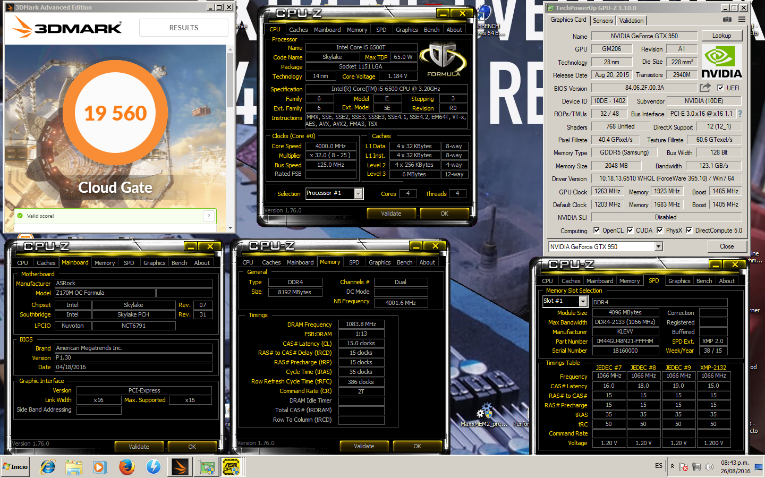Click the 84.06.2F.00.3A BIOS version field
Image resolution: width=765 pixels, height=478 pixels.
click(x=644, y=88)
